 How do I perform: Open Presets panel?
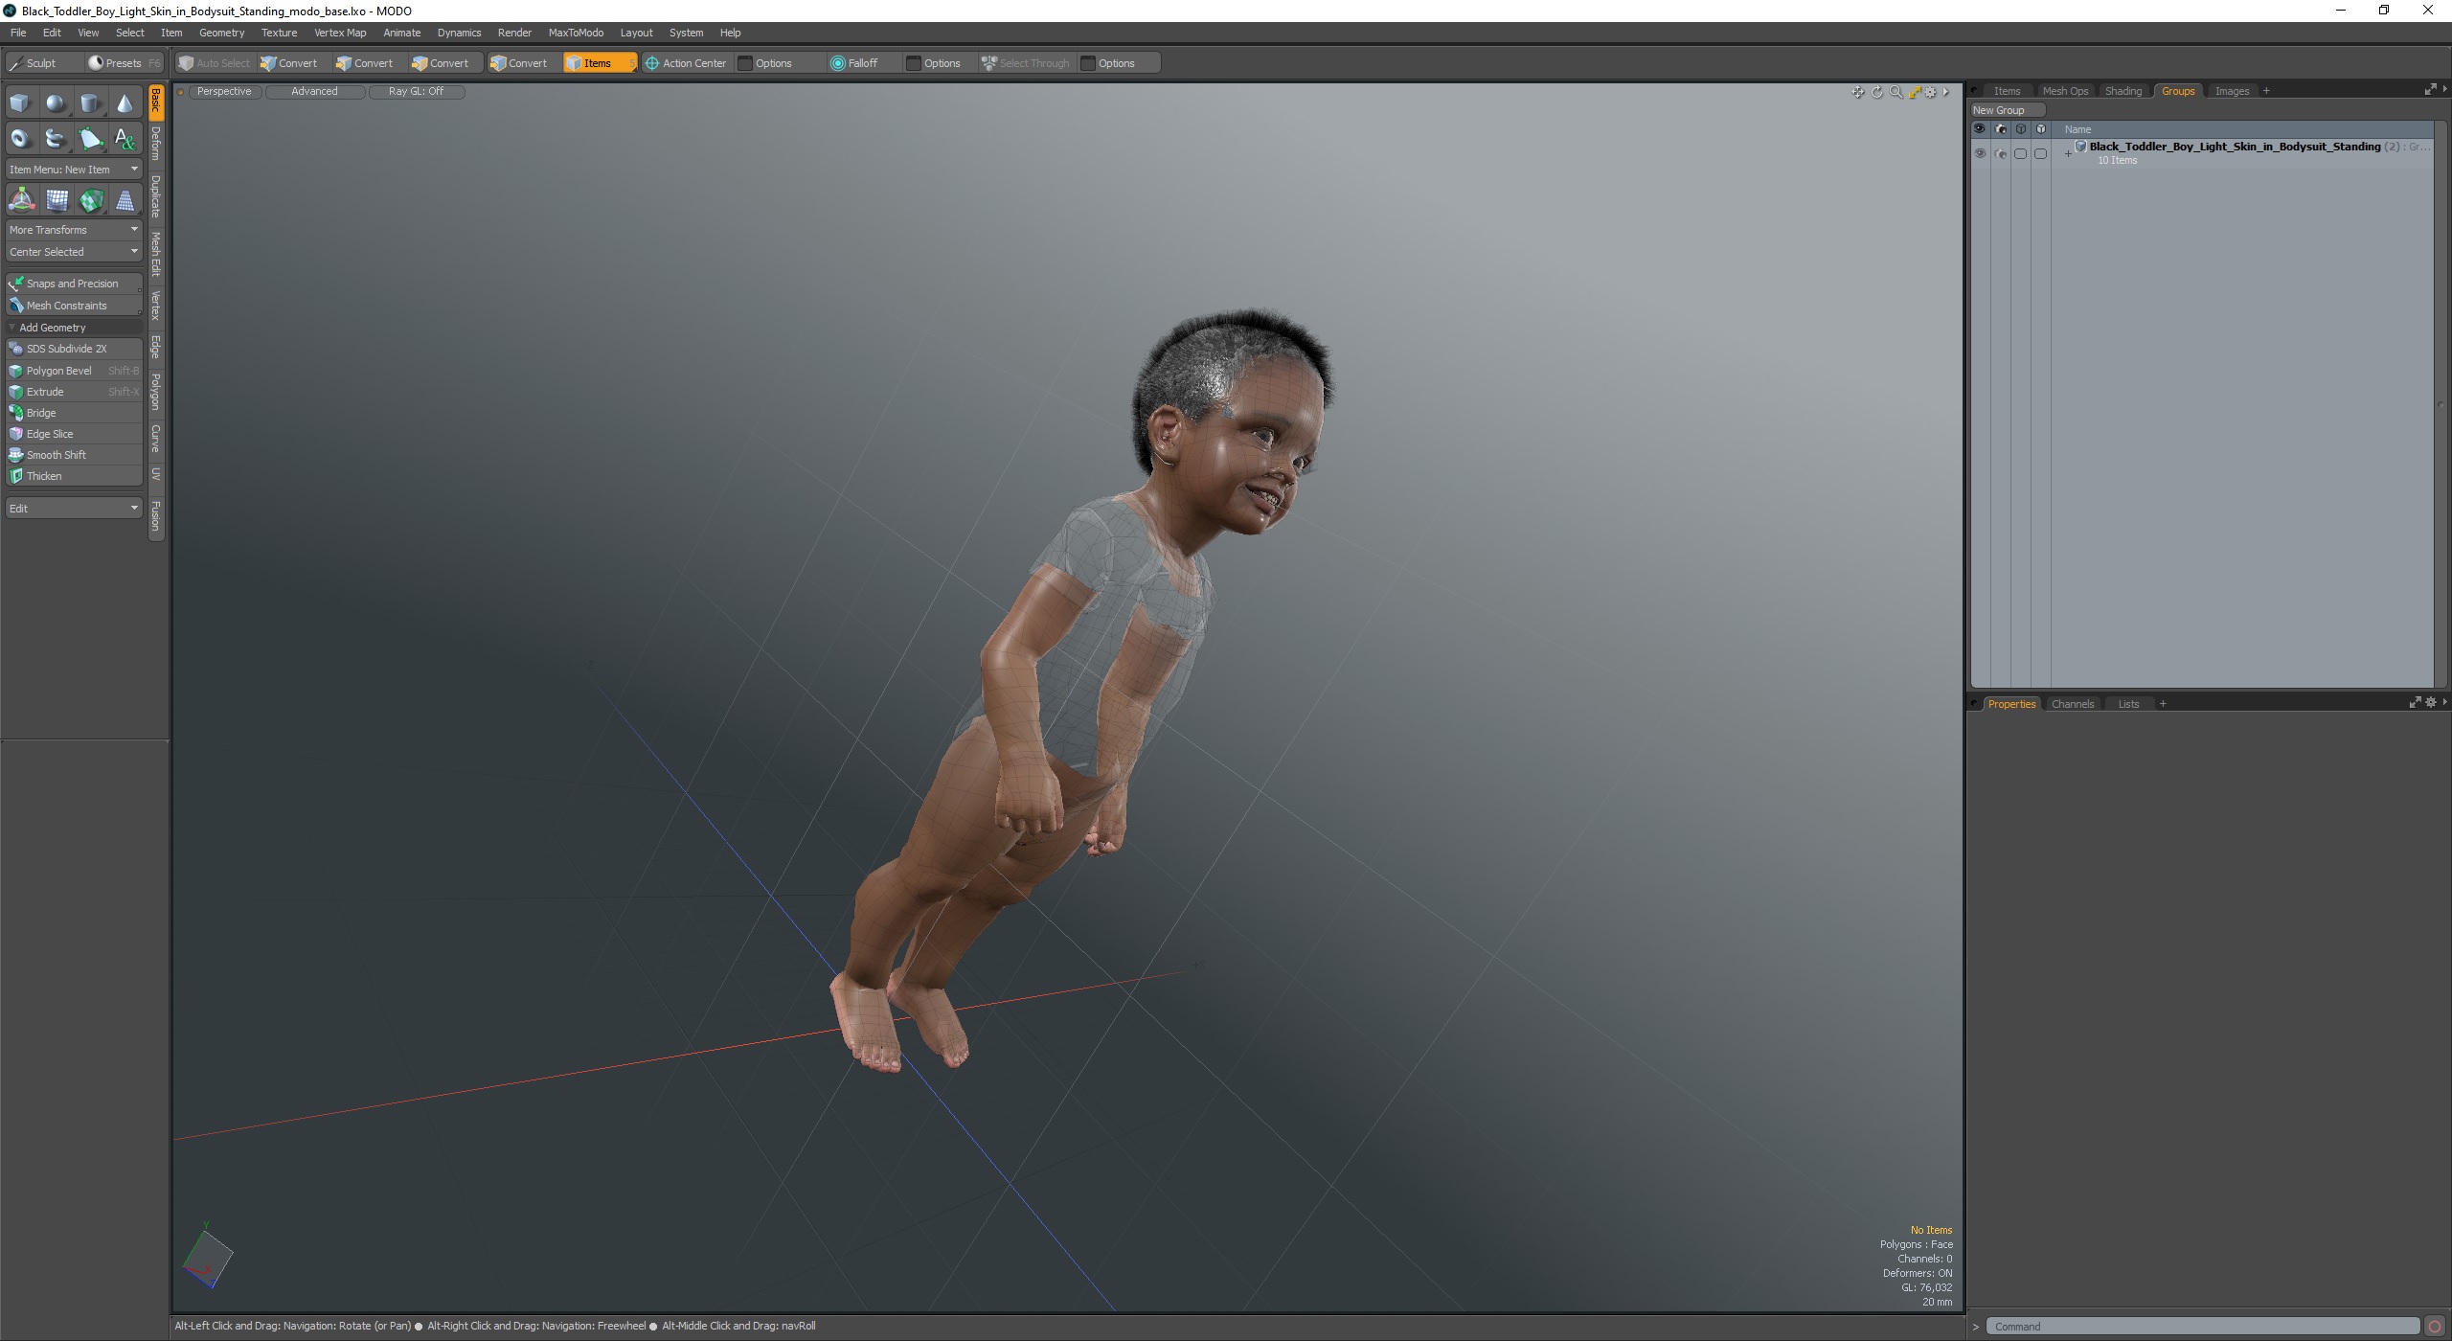click(x=125, y=63)
